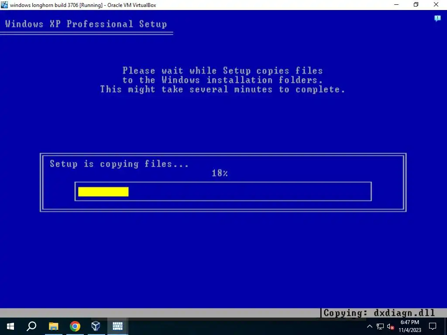Screen dimensions: 447x335
Task: Click the VirtualBox window title icon
Action: pos(4,5)
